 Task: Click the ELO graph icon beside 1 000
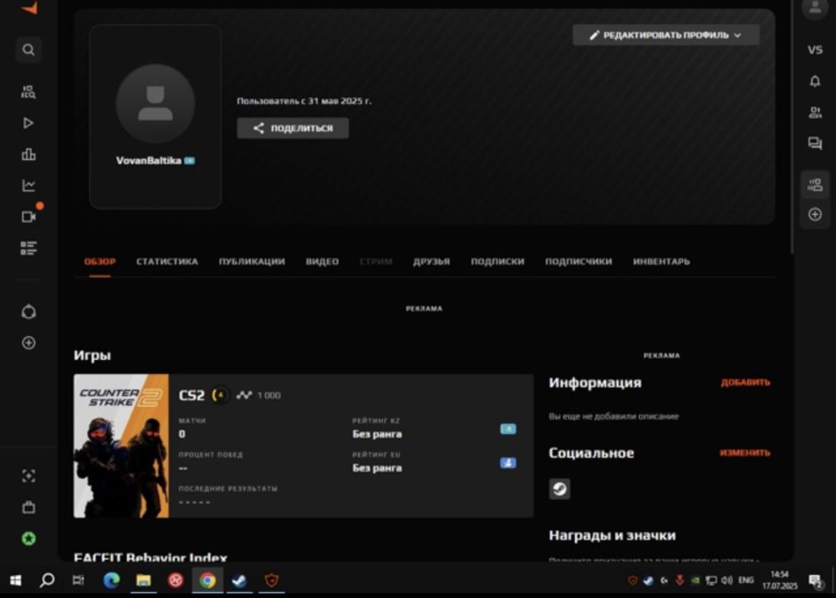pyautogui.click(x=244, y=395)
